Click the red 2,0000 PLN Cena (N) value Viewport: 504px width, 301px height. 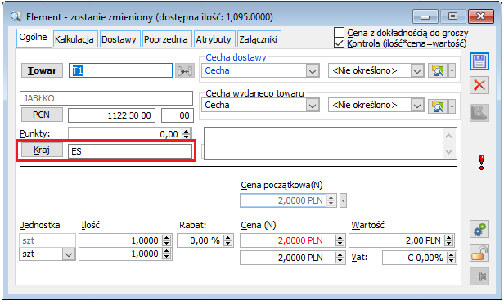(x=300, y=240)
